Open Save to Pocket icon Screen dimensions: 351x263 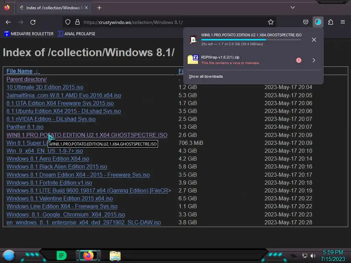(x=305, y=22)
